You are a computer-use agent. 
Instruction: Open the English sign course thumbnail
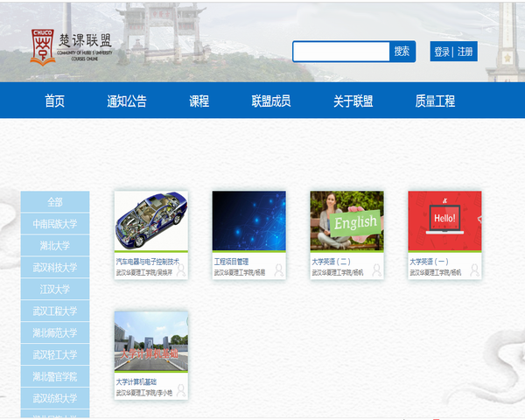[x=346, y=220]
